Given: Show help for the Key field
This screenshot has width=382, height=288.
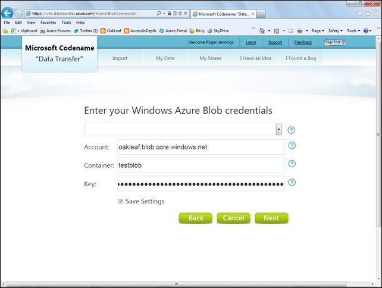Looking at the screenshot, I should pyautogui.click(x=292, y=182).
